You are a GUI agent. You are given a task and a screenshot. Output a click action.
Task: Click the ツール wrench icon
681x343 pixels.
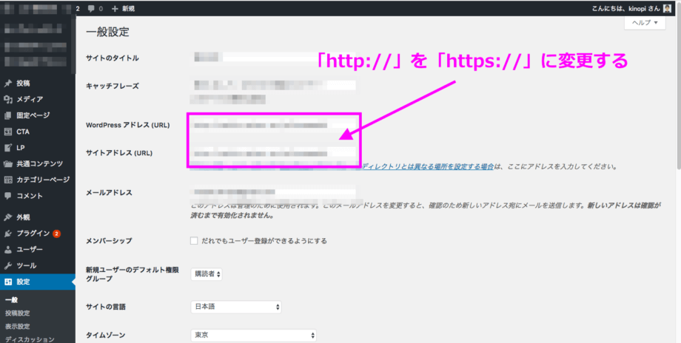(7, 265)
